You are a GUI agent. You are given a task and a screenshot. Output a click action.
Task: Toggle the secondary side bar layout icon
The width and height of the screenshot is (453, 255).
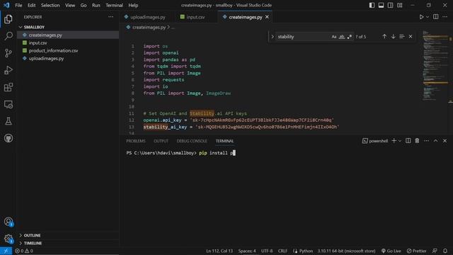point(390,5)
